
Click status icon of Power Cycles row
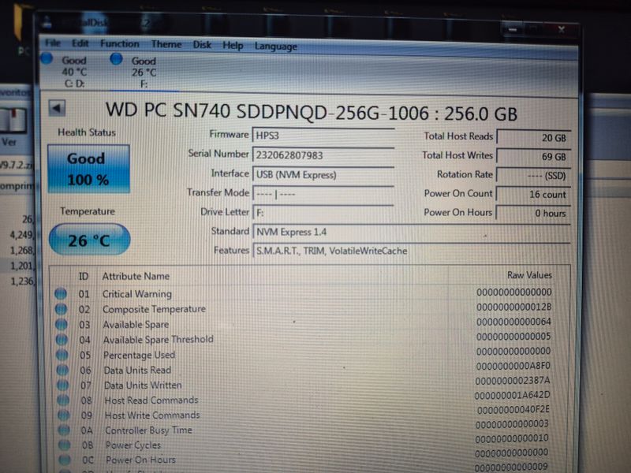[x=65, y=445]
